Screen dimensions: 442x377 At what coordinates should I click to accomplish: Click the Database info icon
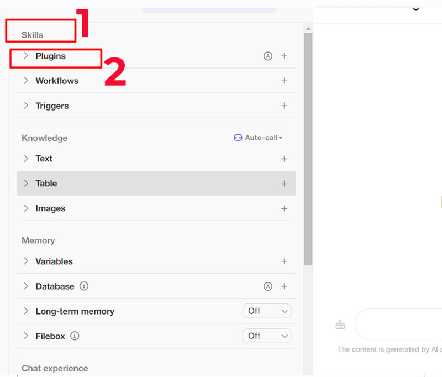[x=84, y=286]
